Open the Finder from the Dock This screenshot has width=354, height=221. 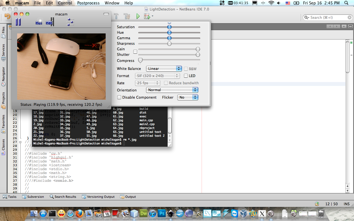coord(34,213)
